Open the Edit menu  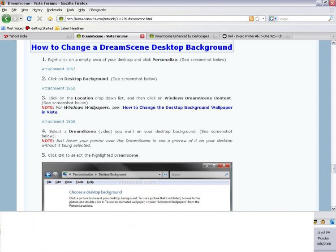click(x=14, y=10)
